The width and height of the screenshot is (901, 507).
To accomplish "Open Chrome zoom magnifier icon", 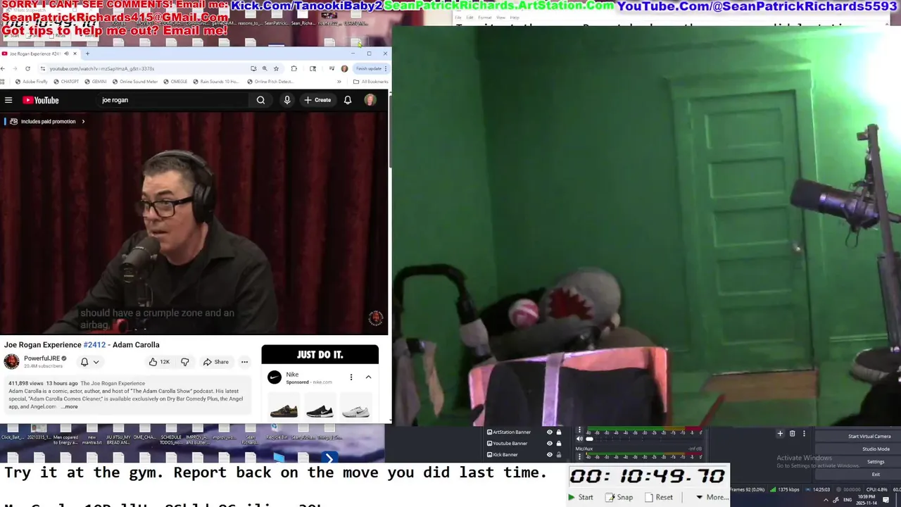I will coord(265,68).
